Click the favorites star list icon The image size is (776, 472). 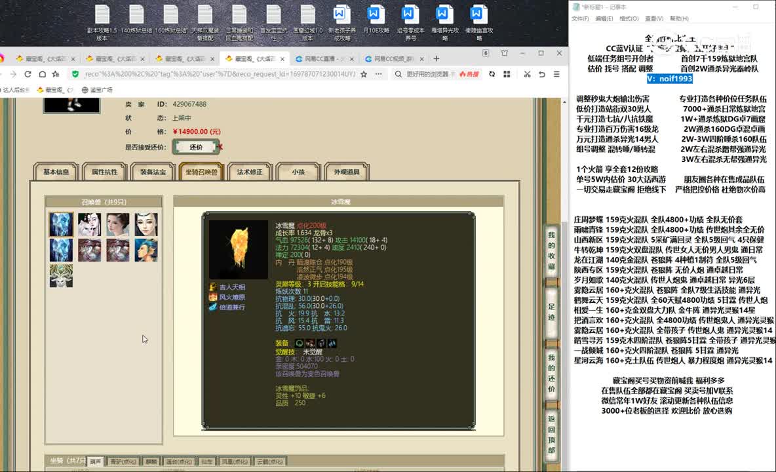click(x=56, y=74)
